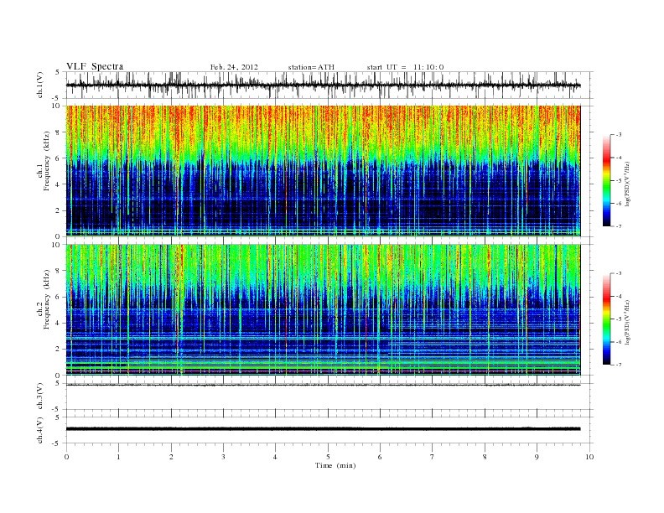Click the "-3" label on the ch.1 color bar
The height and width of the screenshot is (513, 664).
(x=619, y=135)
